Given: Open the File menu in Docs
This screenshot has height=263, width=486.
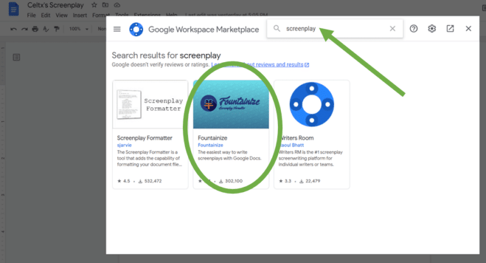Looking at the screenshot, I should click(31, 15).
